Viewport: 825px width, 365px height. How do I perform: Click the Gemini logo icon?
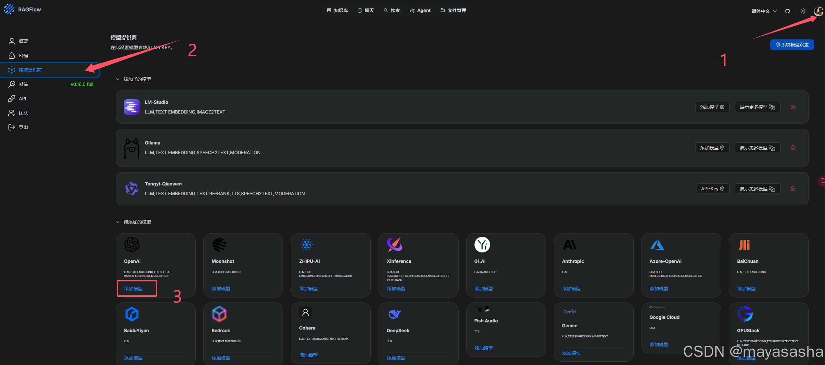(570, 312)
